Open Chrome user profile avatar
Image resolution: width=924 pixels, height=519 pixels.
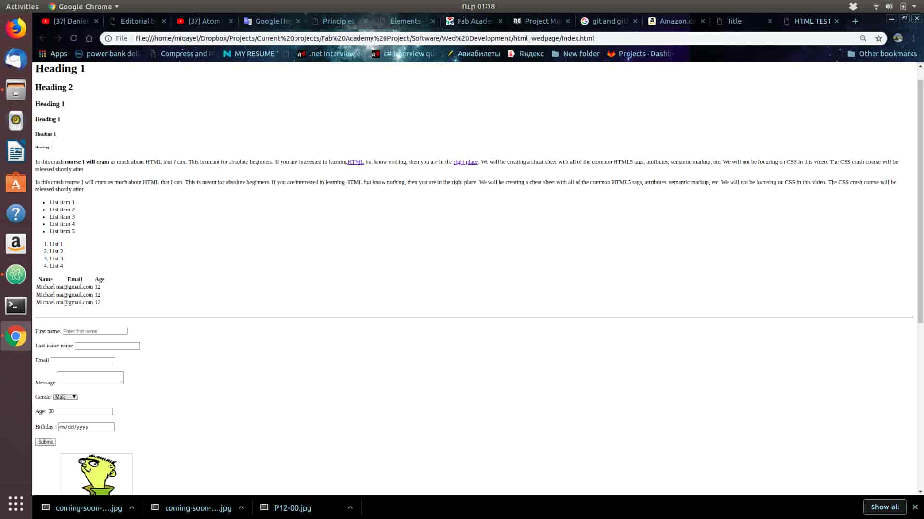click(x=898, y=38)
